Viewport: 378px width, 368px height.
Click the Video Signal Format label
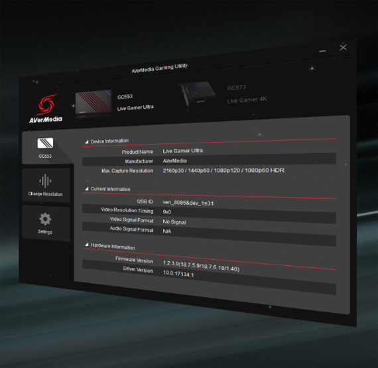[x=131, y=219]
